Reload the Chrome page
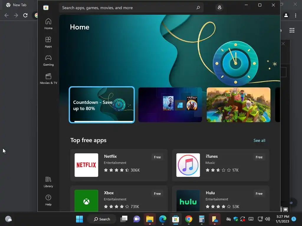This screenshot has height=226, width=302. [x=25, y=15]
